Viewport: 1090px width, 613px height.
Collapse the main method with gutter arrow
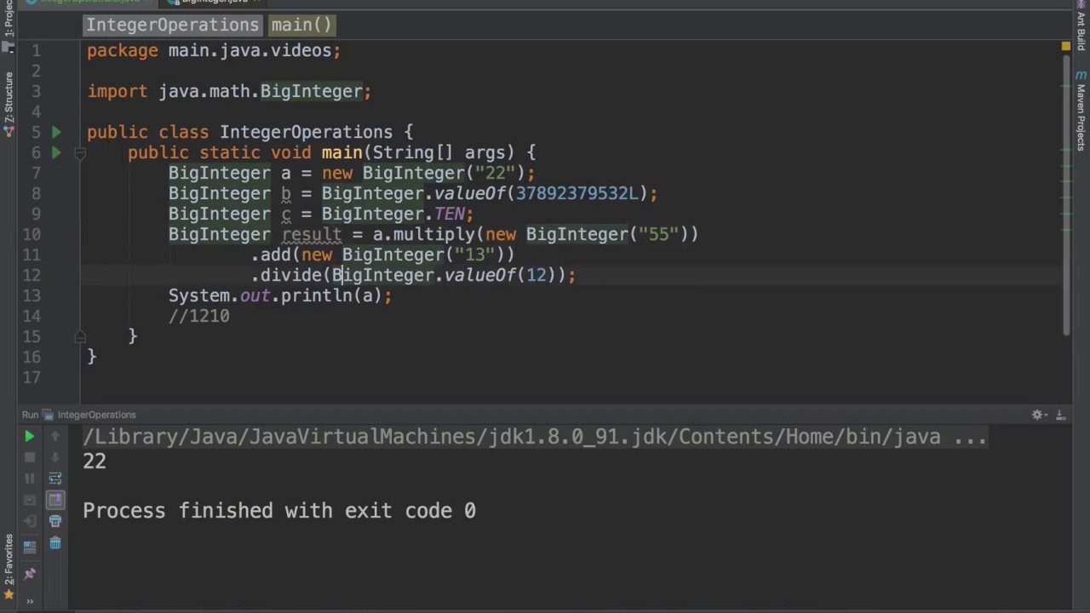coord(80,152)
